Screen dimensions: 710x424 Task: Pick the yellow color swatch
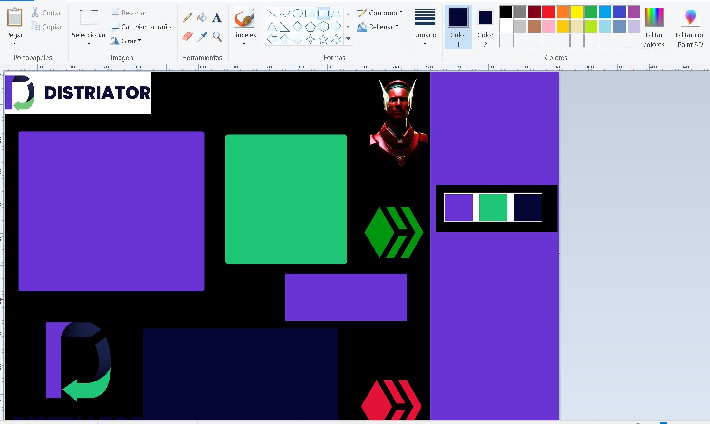(577, 12)
